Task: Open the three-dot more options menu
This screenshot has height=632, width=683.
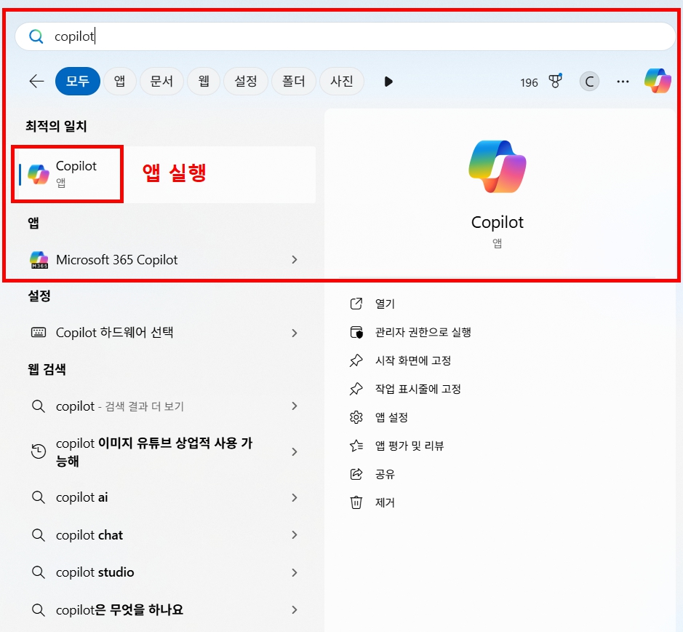Action: coord(623,82)
